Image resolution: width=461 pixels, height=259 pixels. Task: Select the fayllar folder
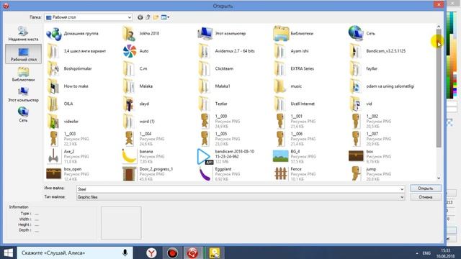pyautogui.click(x=364, y=69)
